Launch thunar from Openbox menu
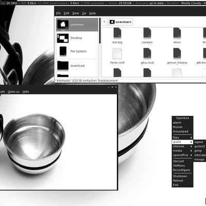 [x=183, y=127]
